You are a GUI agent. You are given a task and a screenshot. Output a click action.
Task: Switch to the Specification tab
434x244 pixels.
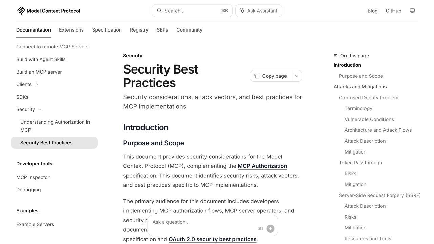[x=107, y=30]
